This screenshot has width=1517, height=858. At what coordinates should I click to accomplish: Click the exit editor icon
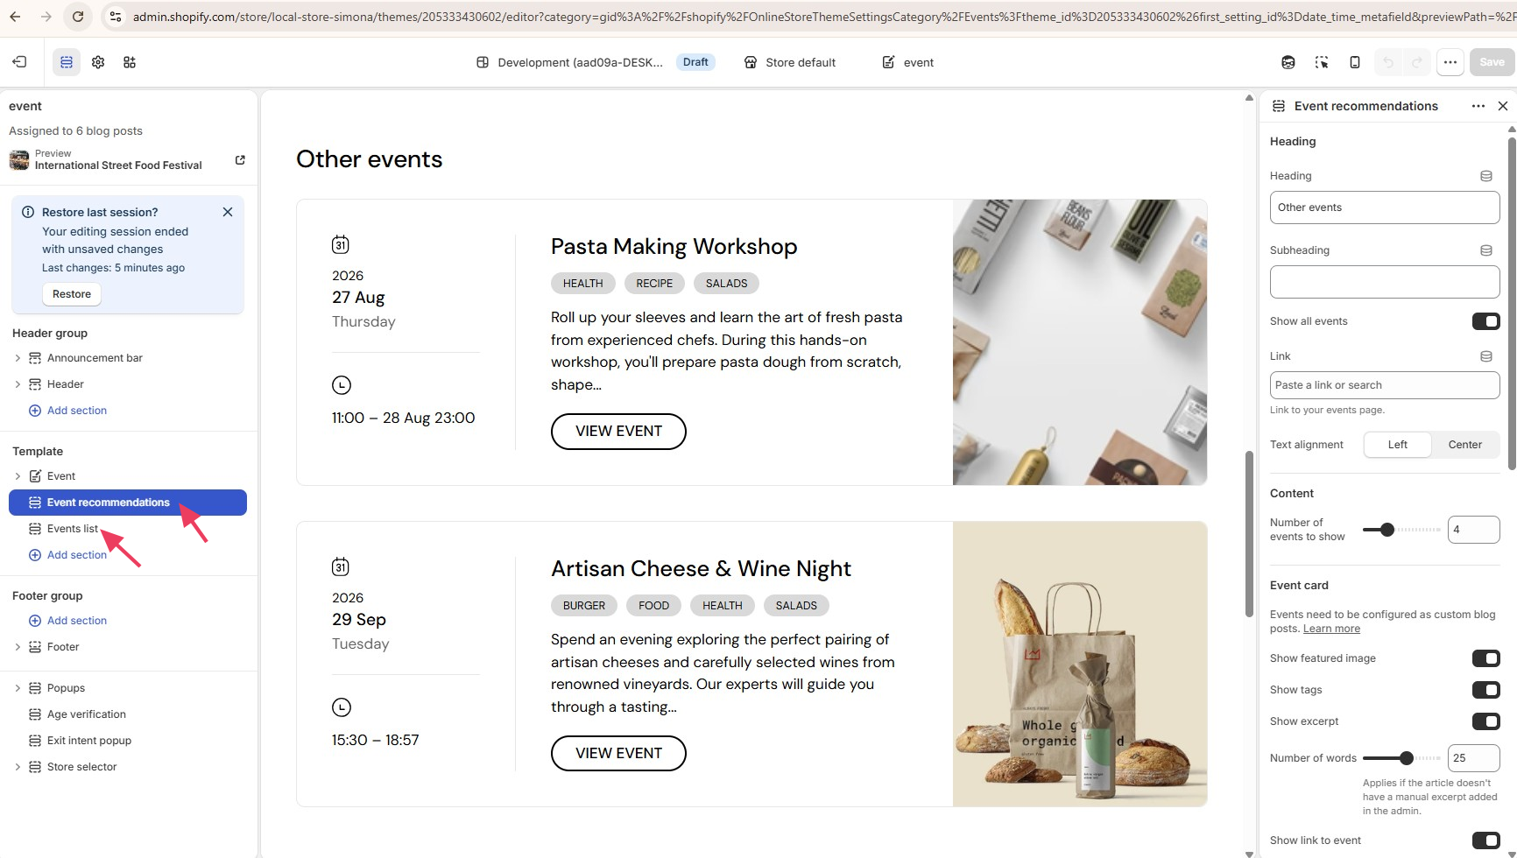[x=19, y=62]
